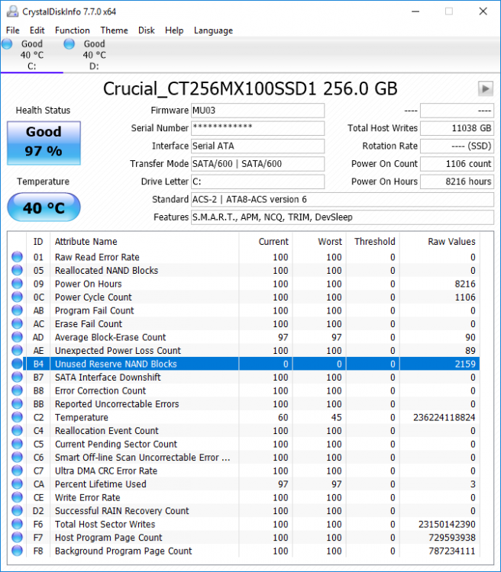
Task: Click the status orb for Successful RAIN Recovery Count
Action: pos(17,511)
